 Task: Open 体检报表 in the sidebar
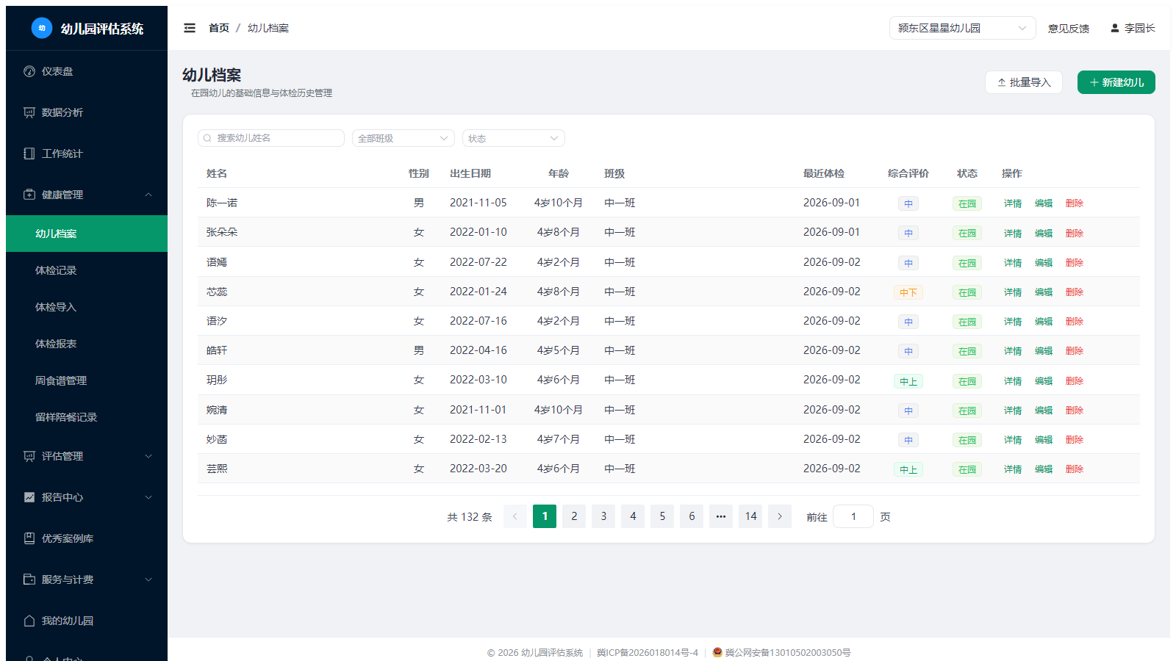pos(87,344)
